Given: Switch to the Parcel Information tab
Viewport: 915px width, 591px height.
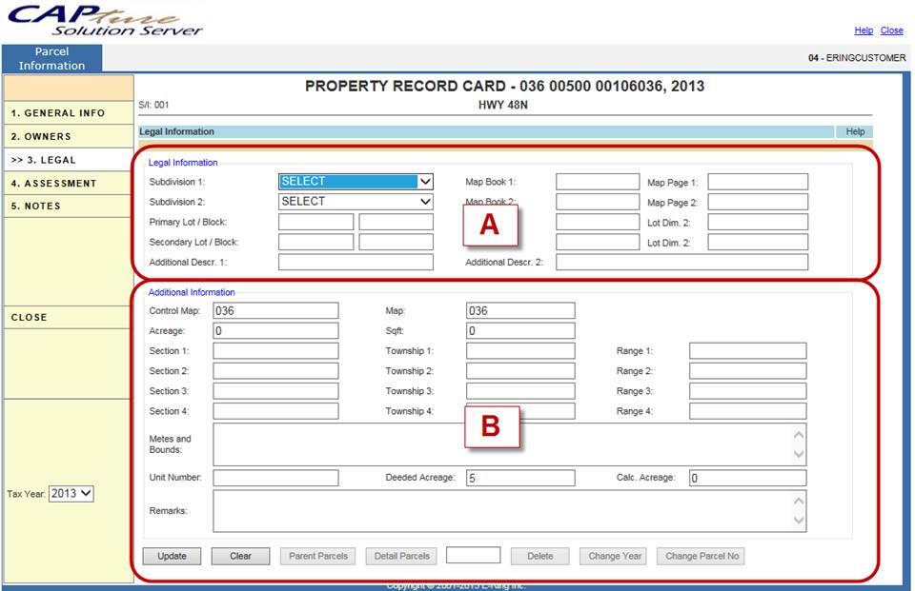Looking at the screenshot, I should tap(51, 58).
